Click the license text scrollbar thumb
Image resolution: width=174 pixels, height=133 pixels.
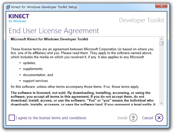coord(161,43)
